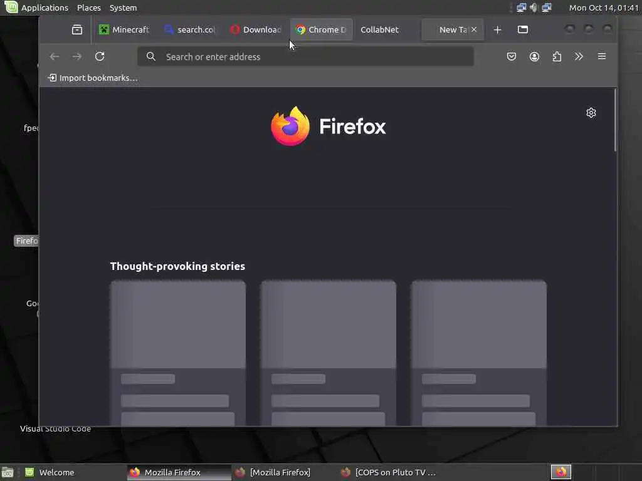
Task: Open the Applications menu
Action: (45, 8)
